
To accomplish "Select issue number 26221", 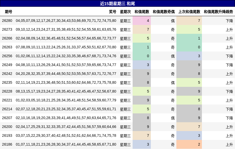I will coord(7,100).
